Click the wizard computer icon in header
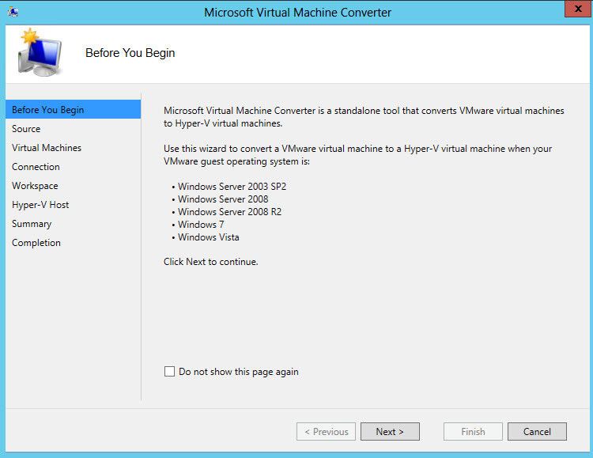 [40, 53]
